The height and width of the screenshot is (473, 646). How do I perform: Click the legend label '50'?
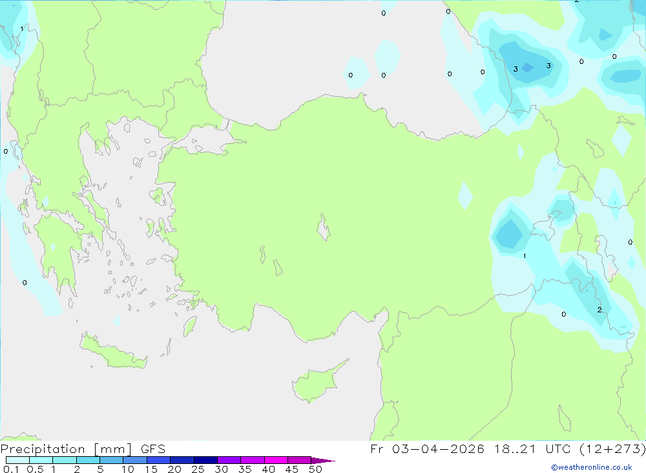tap(315, 469)
